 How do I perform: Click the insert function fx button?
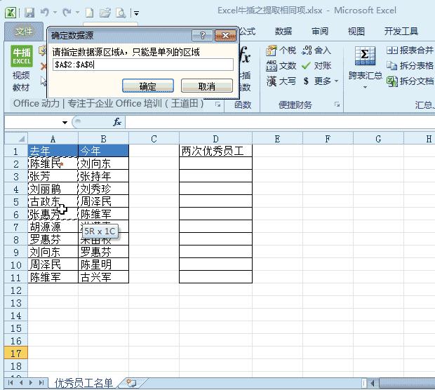tap(117, 122)
